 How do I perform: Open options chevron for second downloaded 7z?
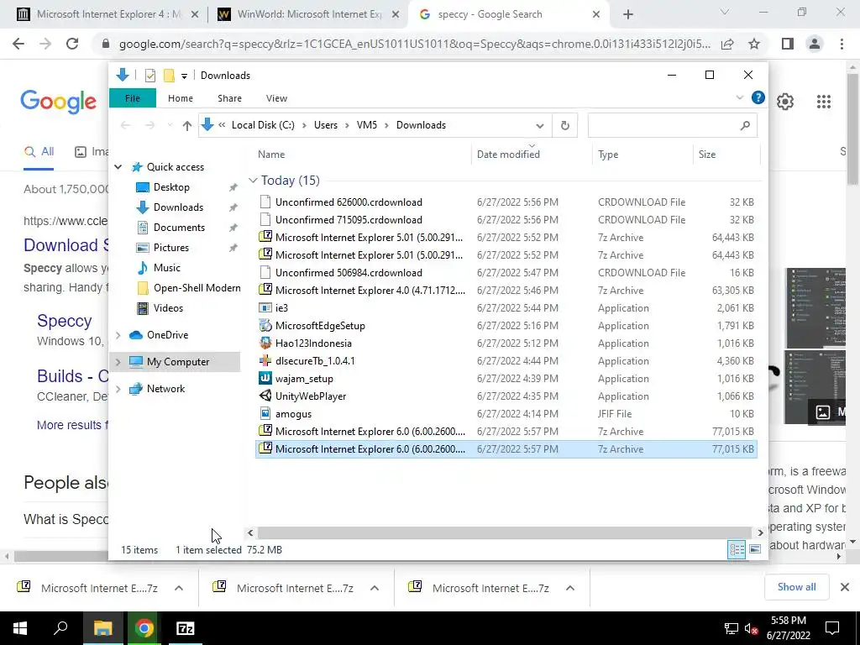[375, 588]
